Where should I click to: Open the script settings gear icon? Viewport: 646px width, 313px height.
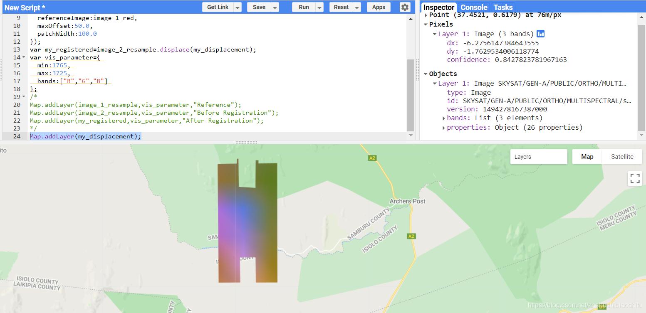coord(404,7)
